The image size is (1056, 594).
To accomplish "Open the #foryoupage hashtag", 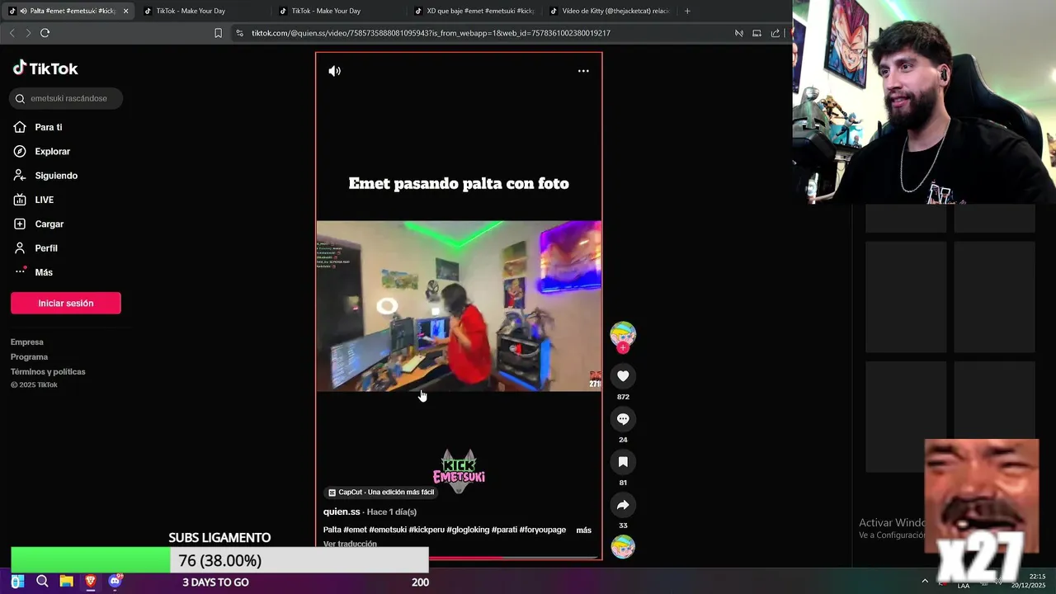I will [x=543, y=530].
